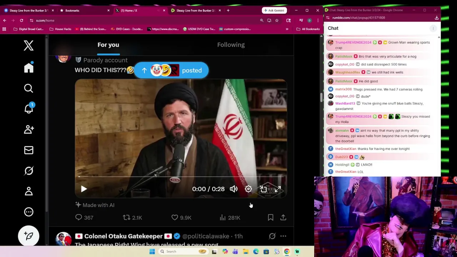Open replies showing 367
The image size is (457, 257).
point(84,217)
